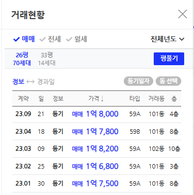Click 3층 floor cell
This screenshot has width=194, height=195.
click(x=174, y=166)
